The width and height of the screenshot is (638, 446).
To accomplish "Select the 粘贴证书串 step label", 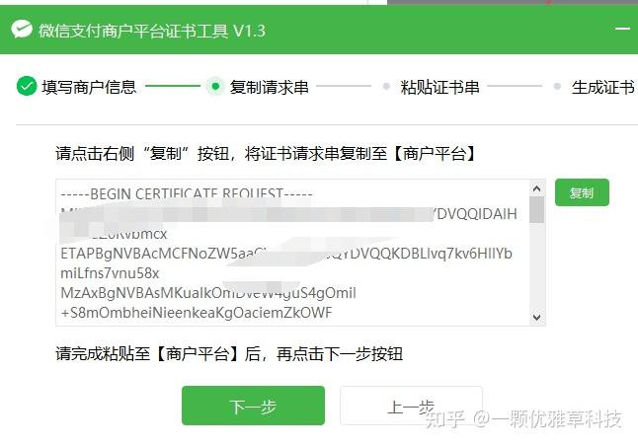I will point(439,87).
